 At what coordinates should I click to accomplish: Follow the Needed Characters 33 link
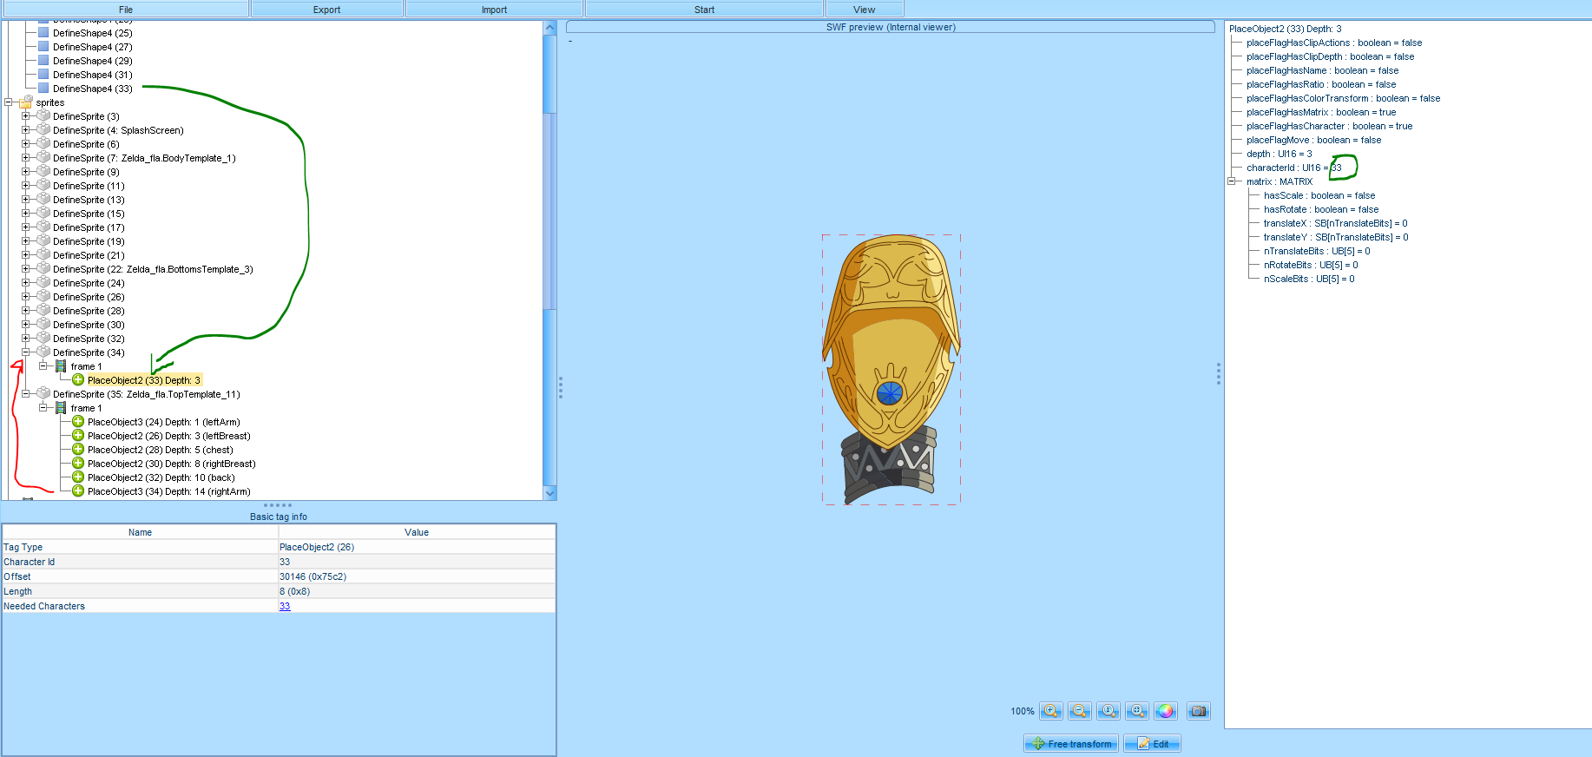coord(285,606)
